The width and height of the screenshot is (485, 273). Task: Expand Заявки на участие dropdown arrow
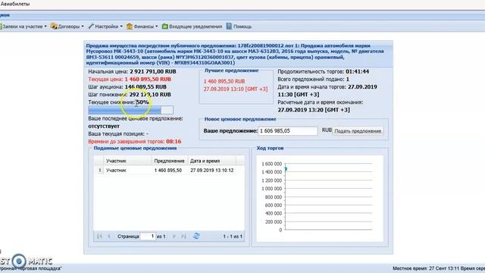click(x=45, y=27)
